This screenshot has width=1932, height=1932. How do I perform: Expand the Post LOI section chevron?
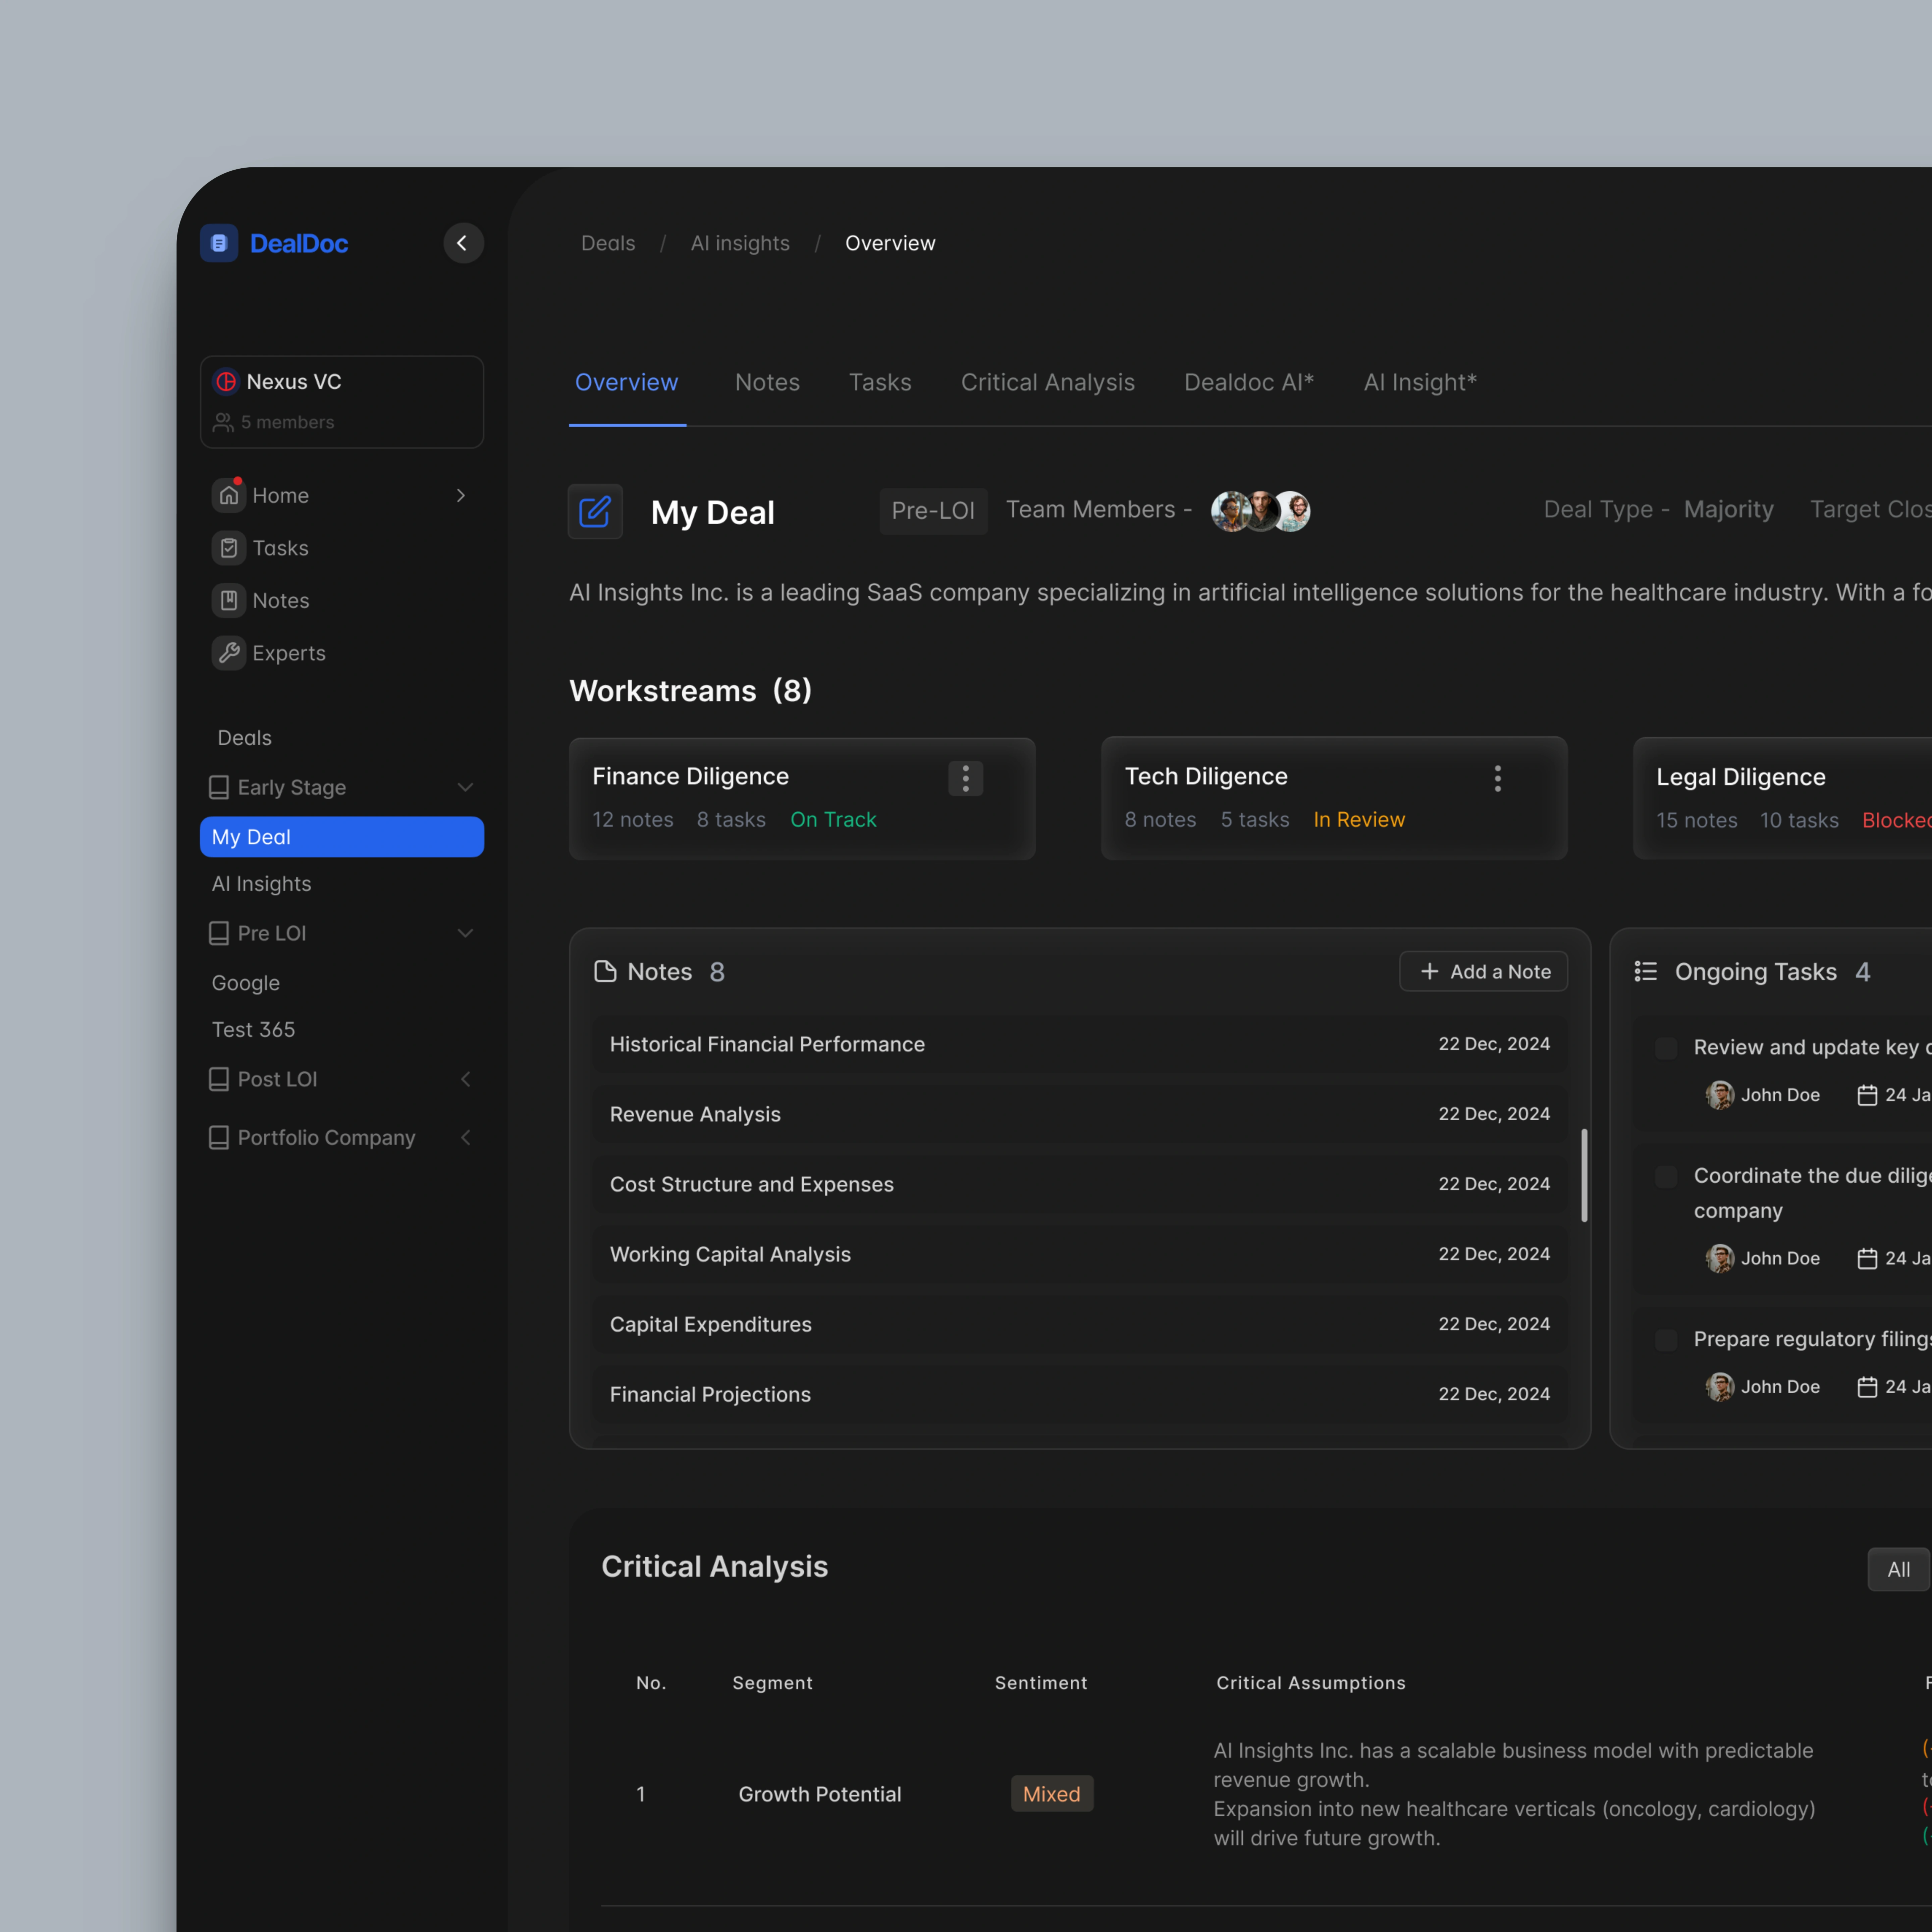[465, 1079]
